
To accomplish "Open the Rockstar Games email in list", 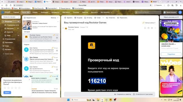I will [x=41, y=38].
